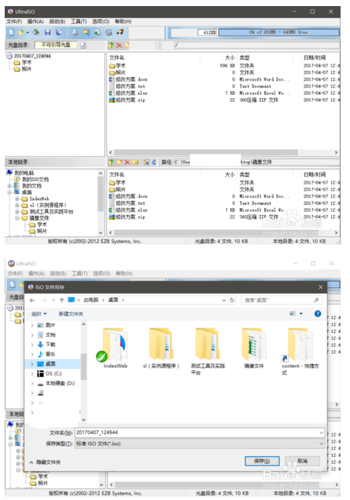Expand sl（实例源程序） folder in local tree
Screen dimensions: 350x500
(17, 205)
